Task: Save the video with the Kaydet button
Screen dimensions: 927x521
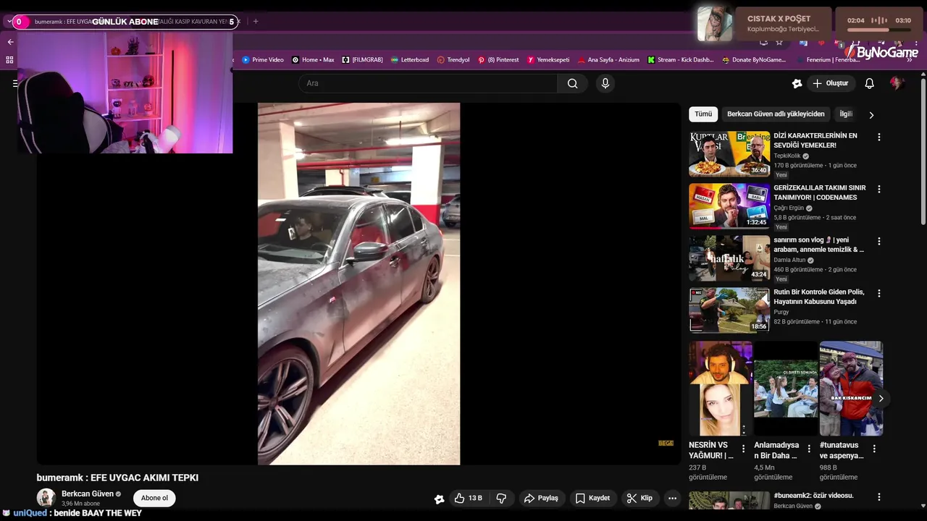Action: [592, 498]
